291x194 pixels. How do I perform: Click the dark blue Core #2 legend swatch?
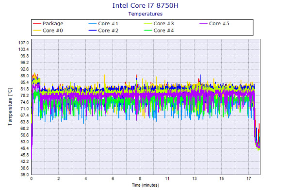(93, 31)
